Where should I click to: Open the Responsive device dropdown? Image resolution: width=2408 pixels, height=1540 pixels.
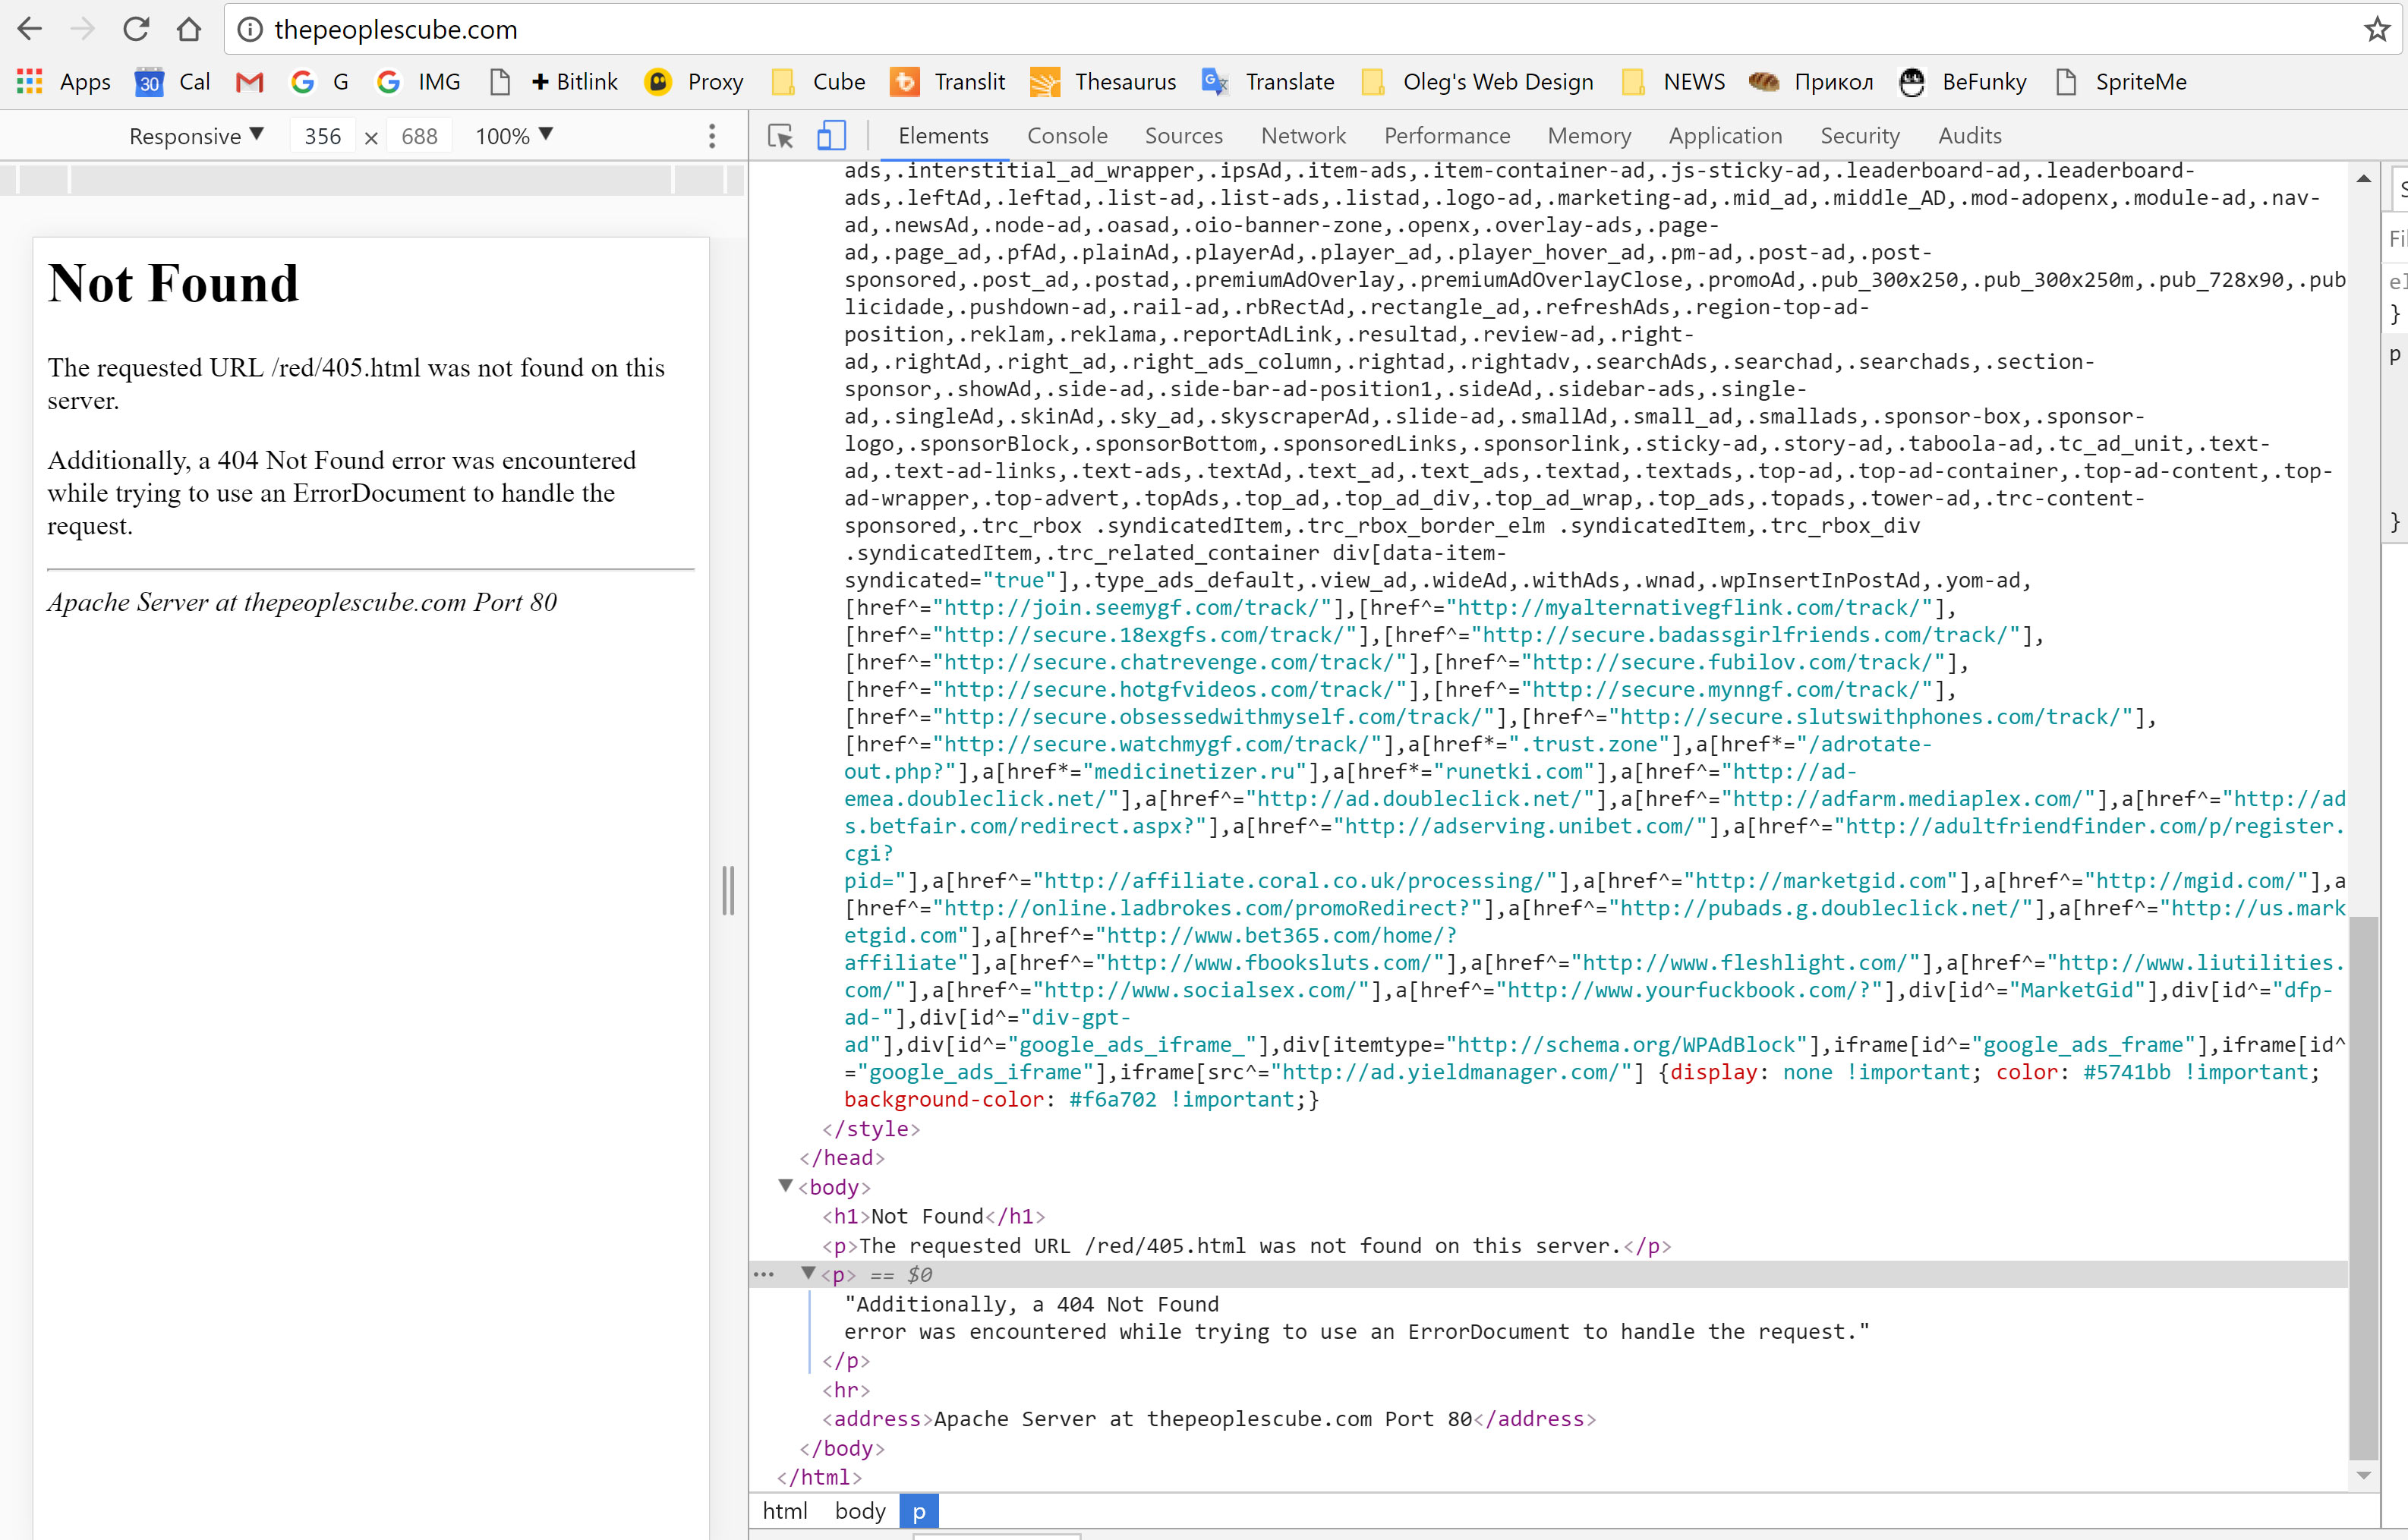pyautogui.click(x=196, y=136)
